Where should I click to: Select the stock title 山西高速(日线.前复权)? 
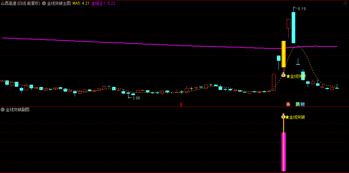click(x=21, y=3)
